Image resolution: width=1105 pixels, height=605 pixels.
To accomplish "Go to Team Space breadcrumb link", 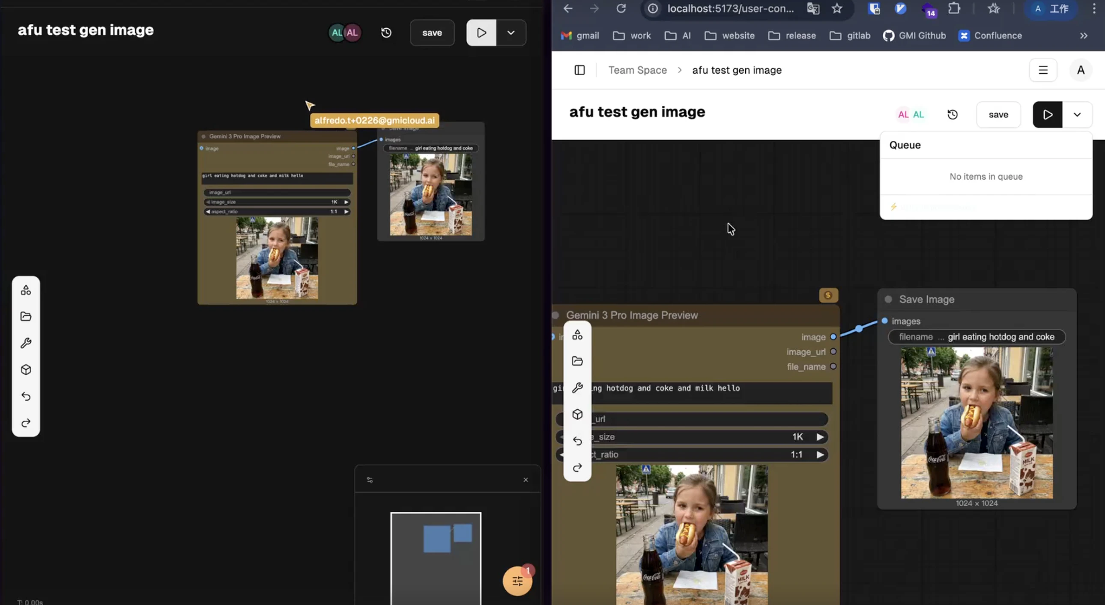I will 637,70.
